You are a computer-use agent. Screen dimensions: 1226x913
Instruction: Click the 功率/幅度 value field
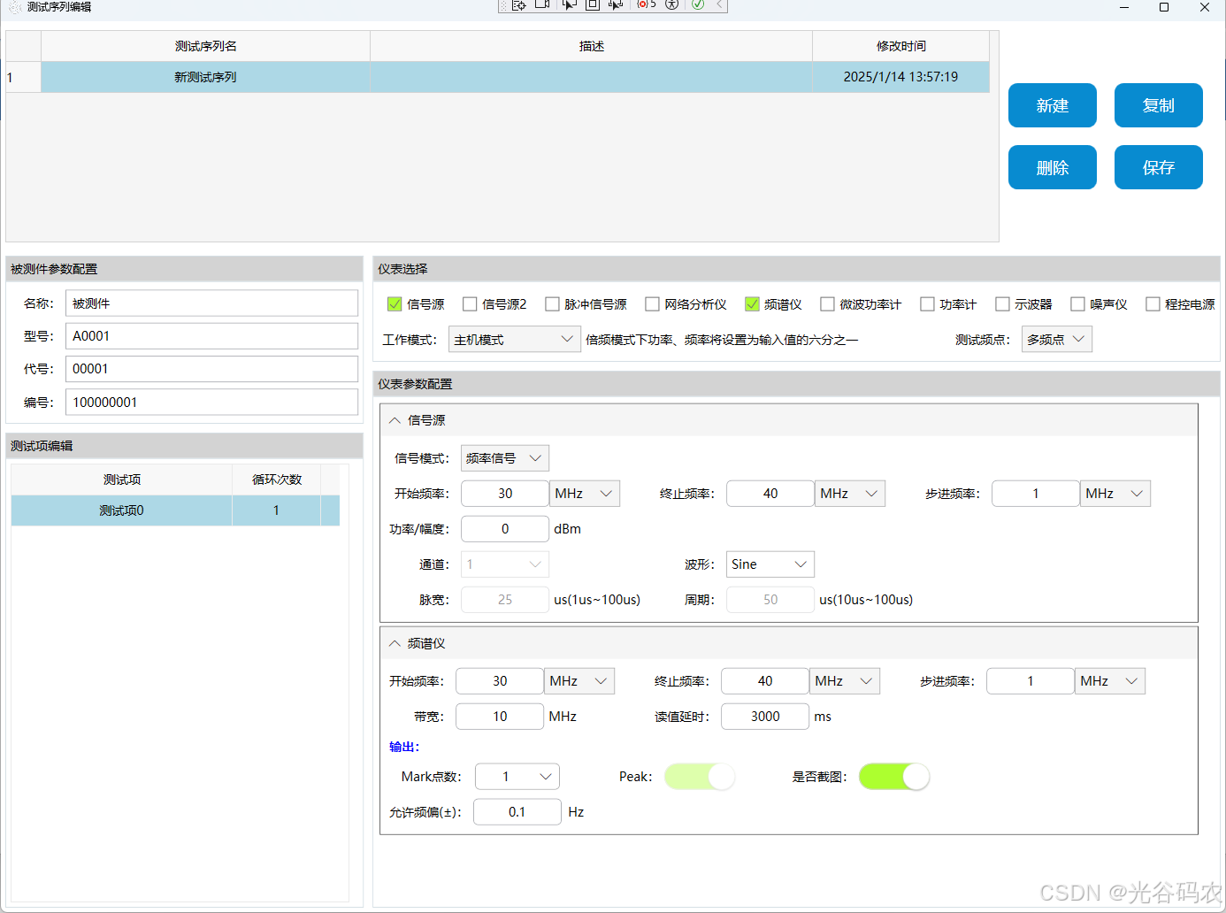coord(505,529)
